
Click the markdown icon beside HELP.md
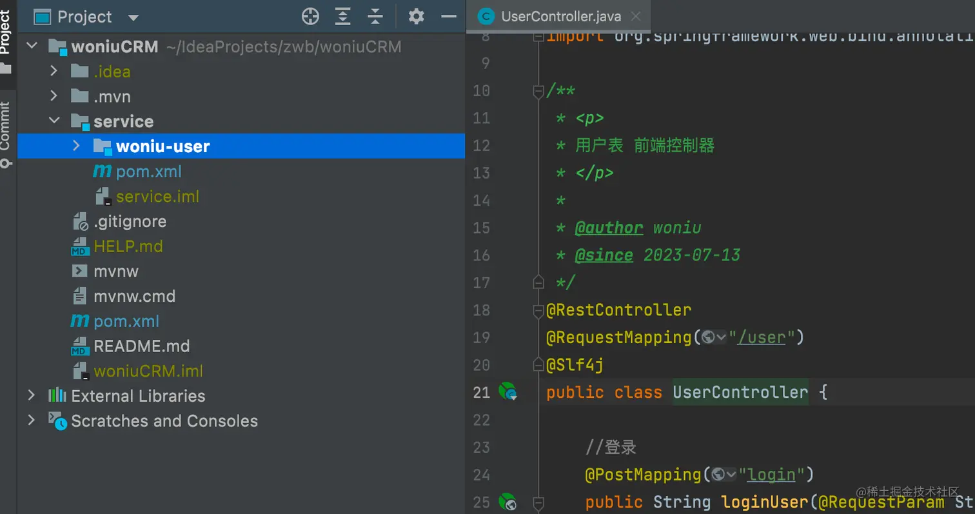pyautogui.click(x=80, y=246)
